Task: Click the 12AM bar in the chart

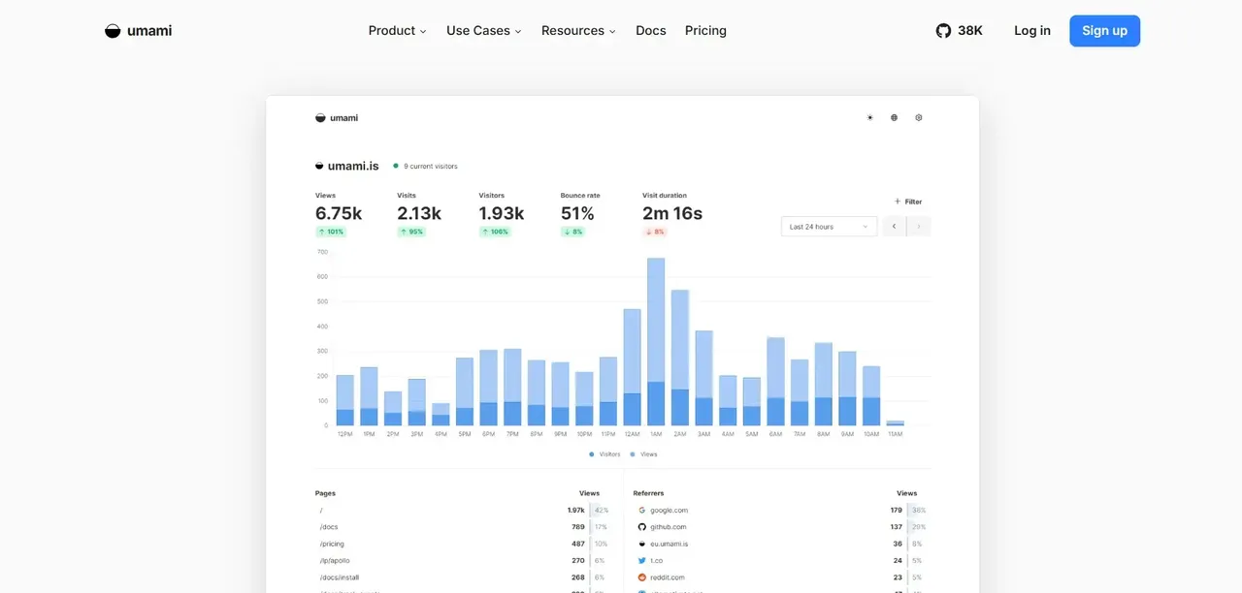Action: tap(632, 367)
